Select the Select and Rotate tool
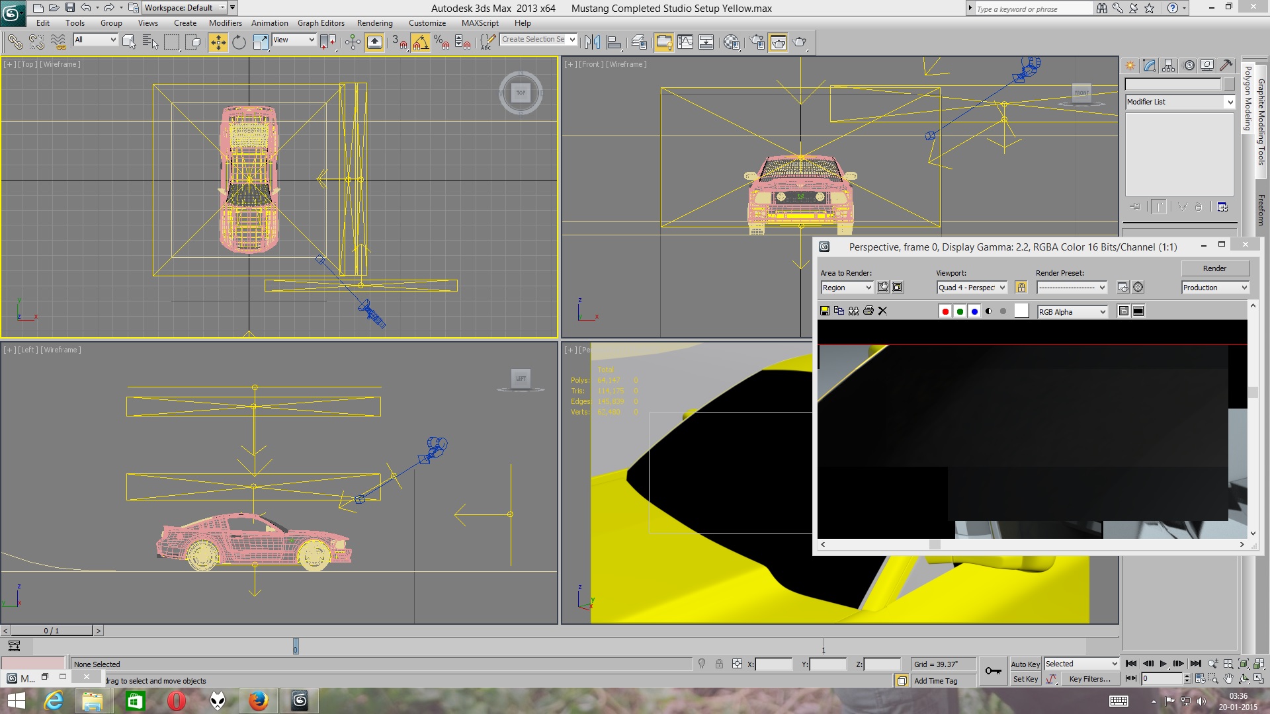 point(238,42)
